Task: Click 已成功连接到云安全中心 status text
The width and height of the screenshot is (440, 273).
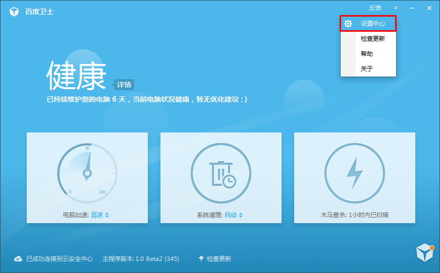Action: coord(59,259)
